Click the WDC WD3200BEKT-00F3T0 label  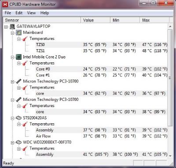[x=47, y=142]
